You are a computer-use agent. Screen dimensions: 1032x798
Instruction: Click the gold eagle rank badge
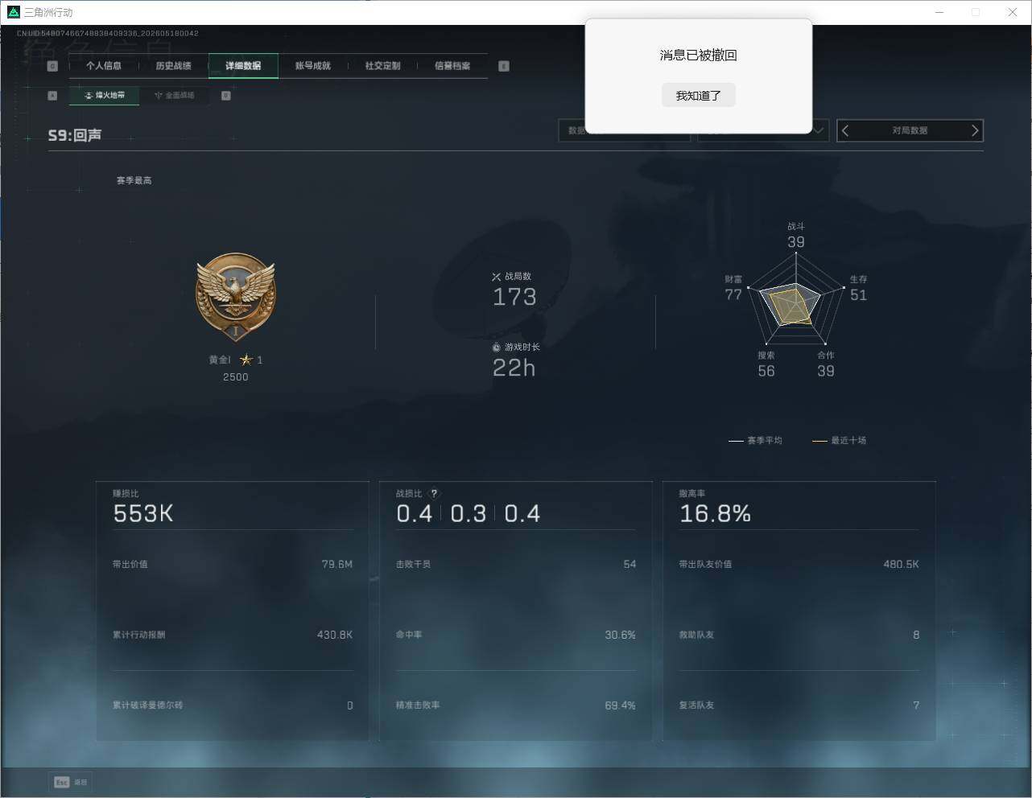coord(236,298)
